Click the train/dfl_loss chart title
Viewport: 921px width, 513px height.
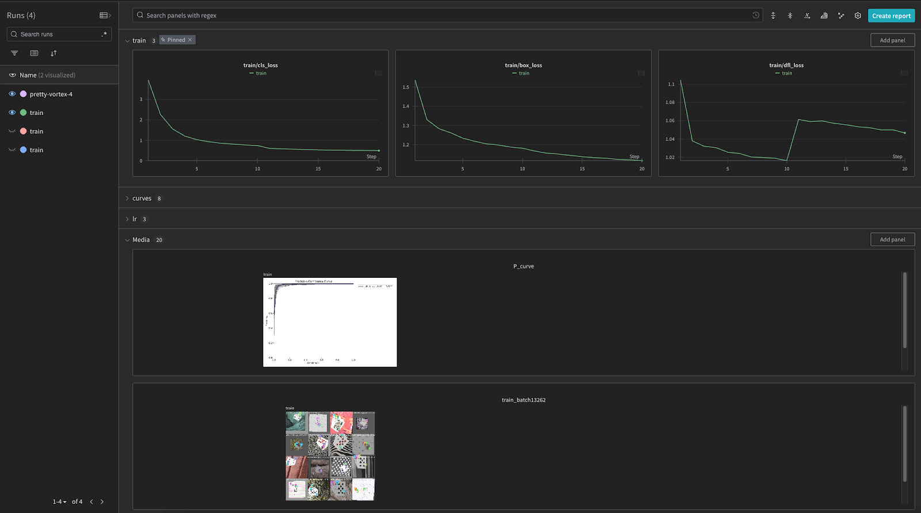click(x=786, y=65)
